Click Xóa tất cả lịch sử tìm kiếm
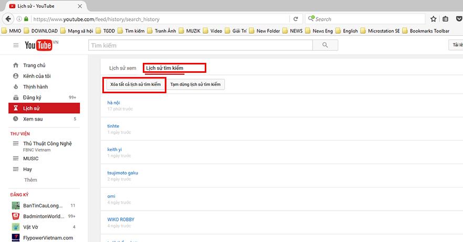The image size is (463, 242). click(x=135, y=84)
